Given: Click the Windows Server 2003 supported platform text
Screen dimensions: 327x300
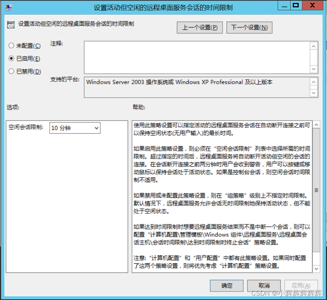Looking at the screenshot, I should pos(180,82).
